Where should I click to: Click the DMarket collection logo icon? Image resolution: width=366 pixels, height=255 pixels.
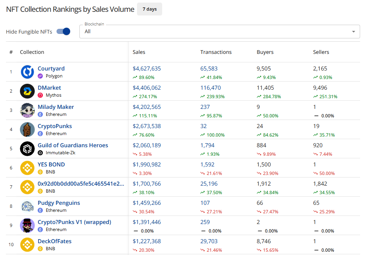[27, 91]
